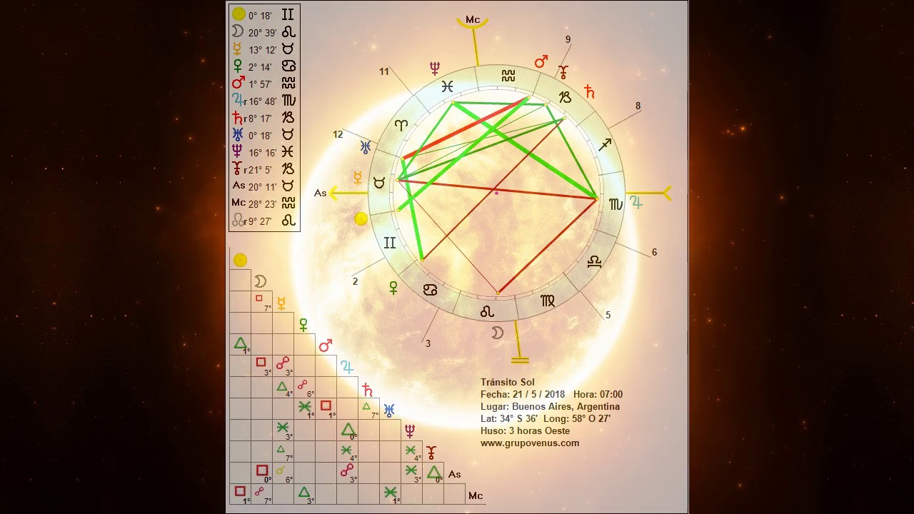
Task: Click house number 8 on the chart
Action: [x=638, y=106]
